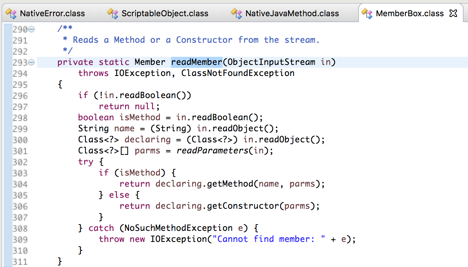Click the readParameters call on line 301

pyautogui.click(x=212, y=150)
